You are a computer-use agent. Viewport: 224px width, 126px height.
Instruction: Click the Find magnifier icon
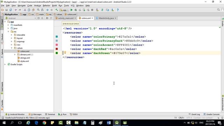click(38, 10)
